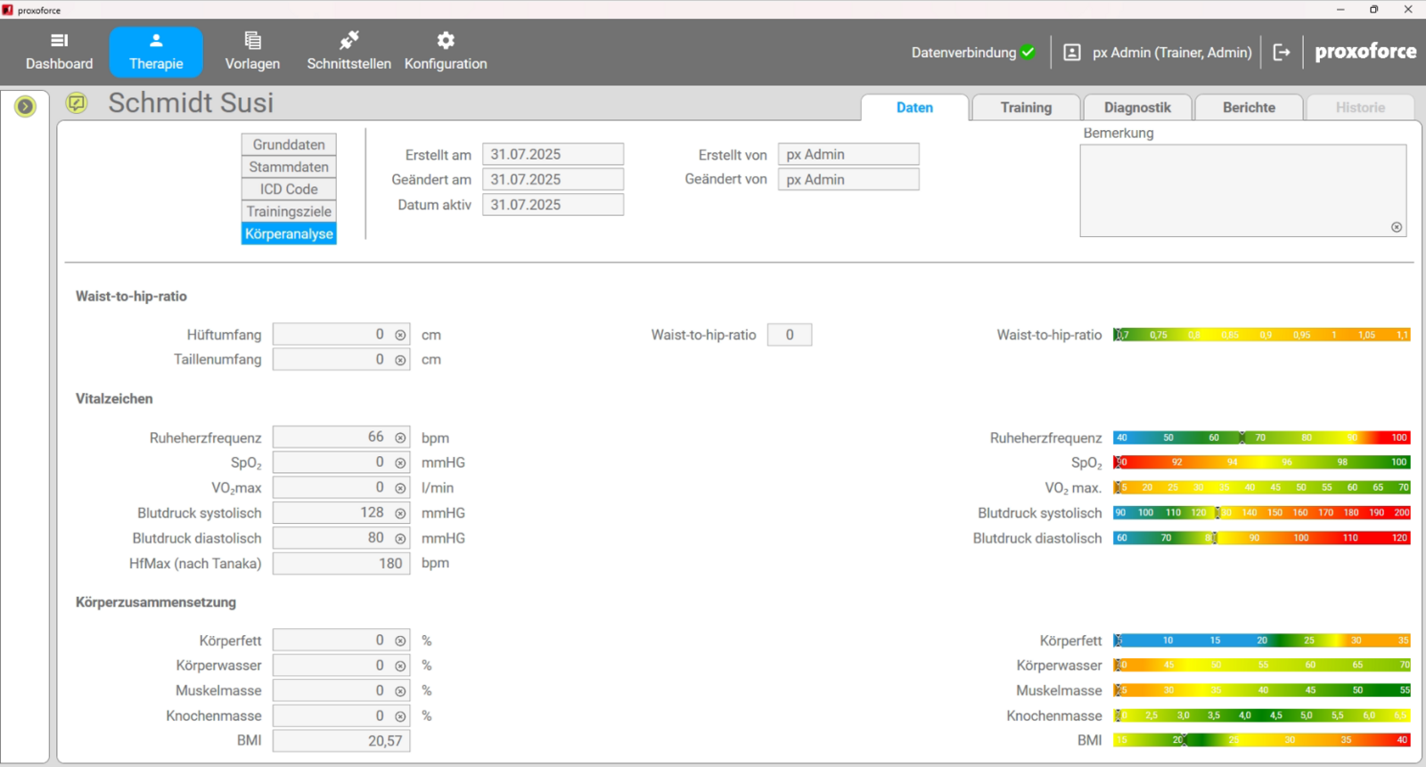This screenshot has height=767, width=1426.
Task: Click the user profile icon
Action: coord(1072,53)
